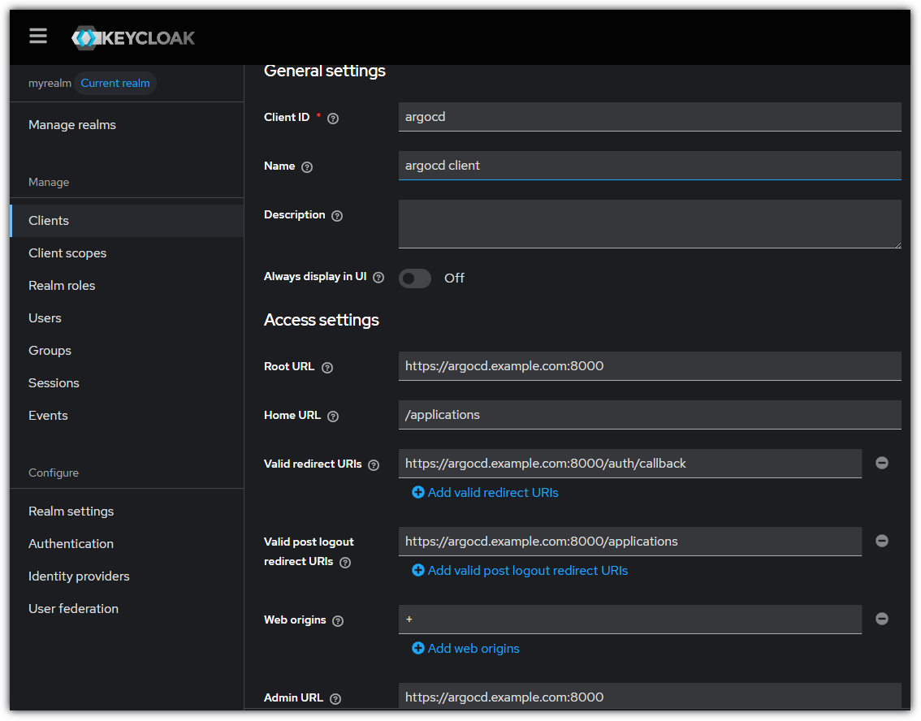Click the Current realm badge
The image size is (921, 721).
click(115, 84)
